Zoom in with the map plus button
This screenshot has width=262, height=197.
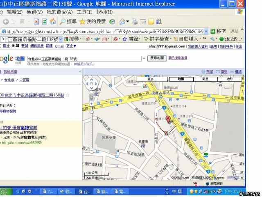point(92,104)
